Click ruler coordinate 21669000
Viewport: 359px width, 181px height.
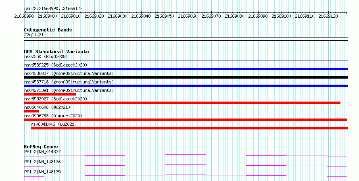point(47,16)
